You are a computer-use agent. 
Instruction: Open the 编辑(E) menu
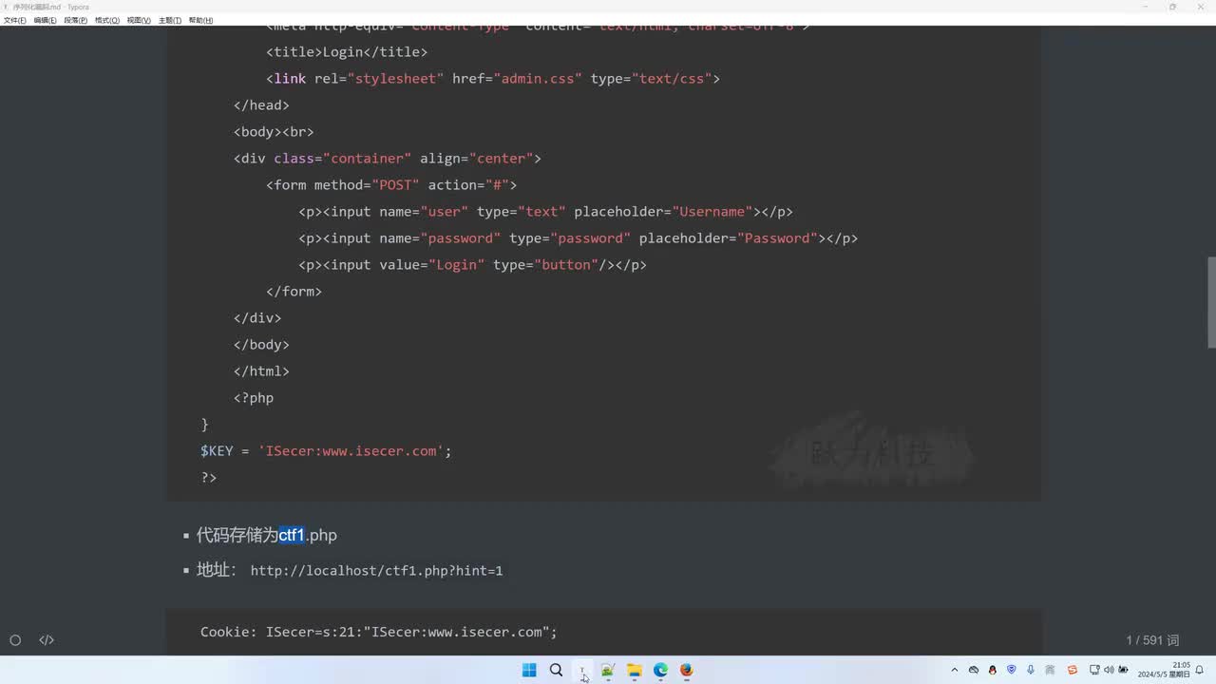coord(46,20)
